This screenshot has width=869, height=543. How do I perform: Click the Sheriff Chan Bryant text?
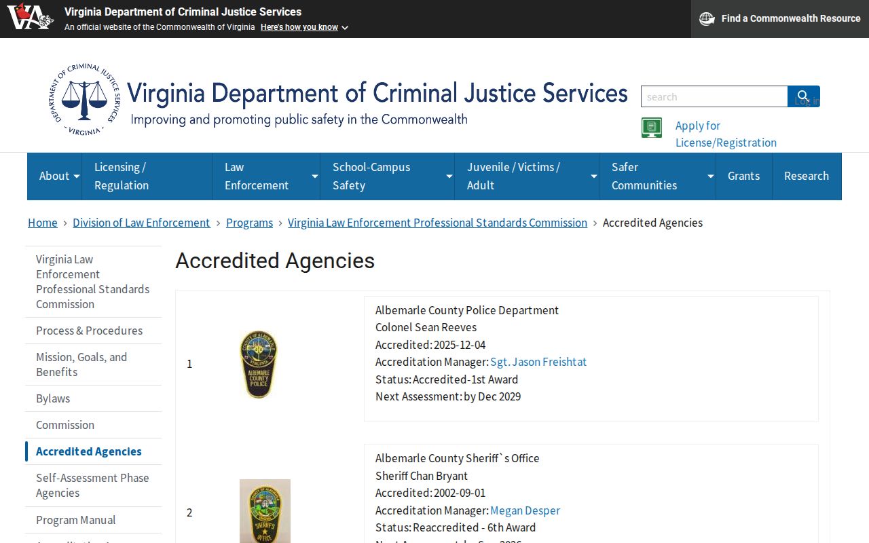pos(422,476)
